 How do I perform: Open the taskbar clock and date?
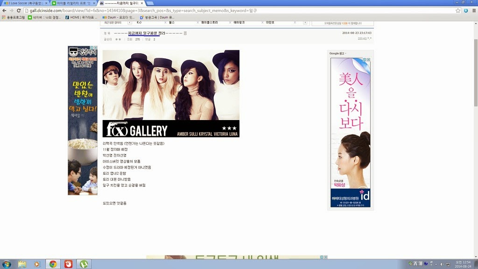(463, 264)
